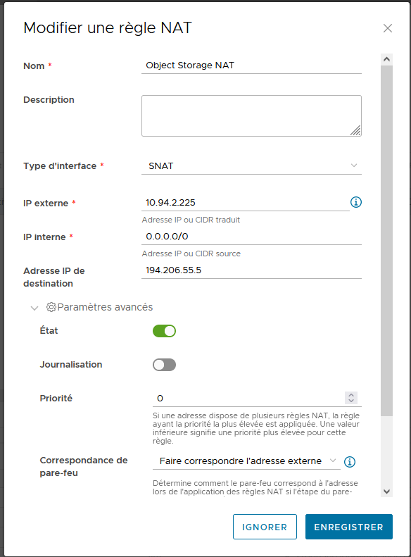Click the gear icon of Paramètres avancés
This screenshot has height=557, width=411.
point(51,307)
